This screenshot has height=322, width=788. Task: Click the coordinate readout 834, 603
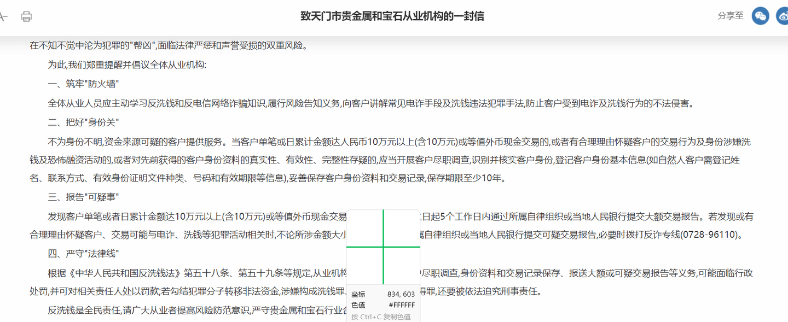pyautogui.click(x=401, y=294)
